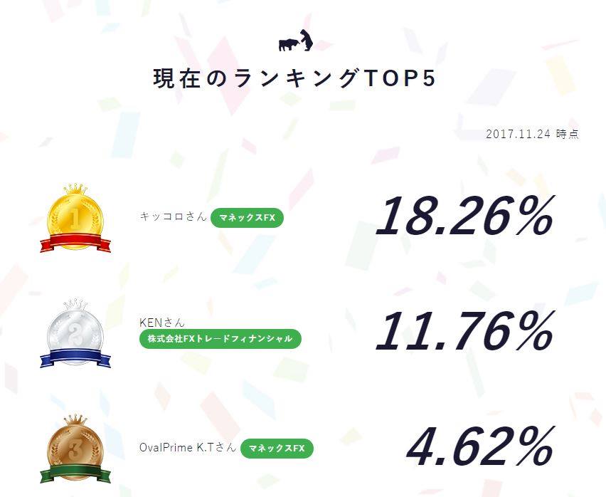Viewport: 606px width, 497px height.
Task: Click the green ribbon under bronze medal
Action: 75,474
